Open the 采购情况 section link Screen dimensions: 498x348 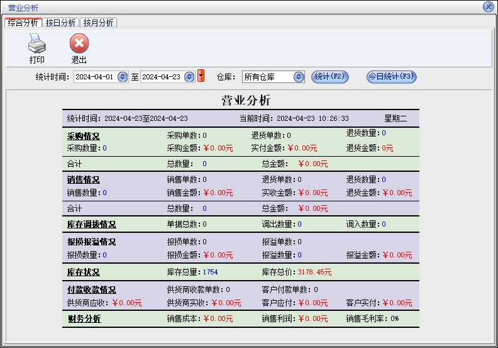[83, 135]
